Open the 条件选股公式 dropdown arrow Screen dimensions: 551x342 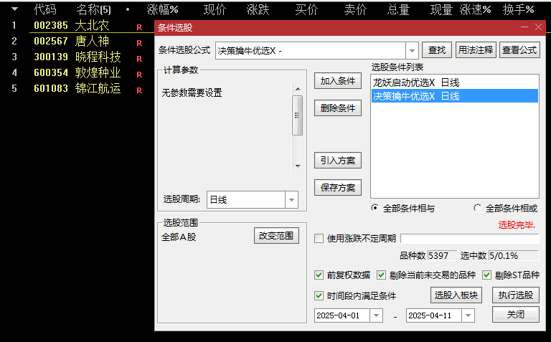(412, 51)
